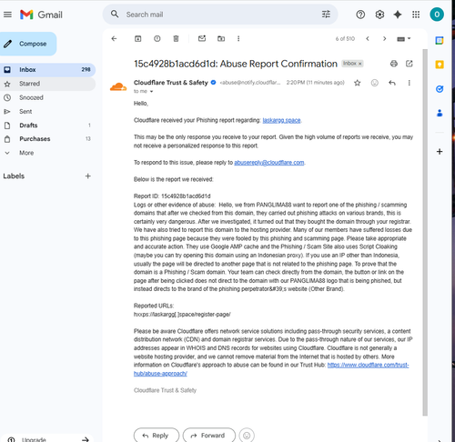Report this email as spam
Screen dimensions: 455x442
coord(157,38)
